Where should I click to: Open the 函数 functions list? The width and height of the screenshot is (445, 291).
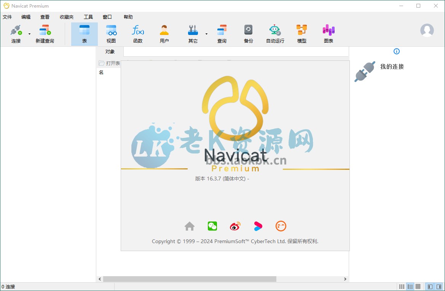[138, 34]
